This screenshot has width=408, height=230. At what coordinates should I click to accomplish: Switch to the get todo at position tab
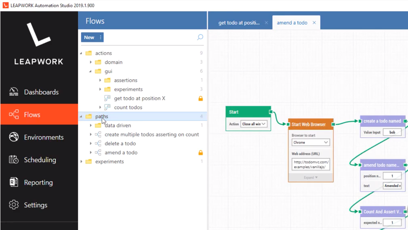point(239,23)
